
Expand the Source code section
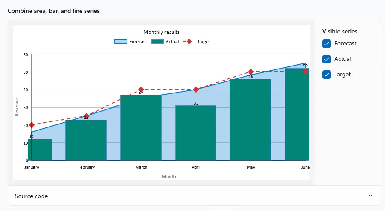point(194,196)
